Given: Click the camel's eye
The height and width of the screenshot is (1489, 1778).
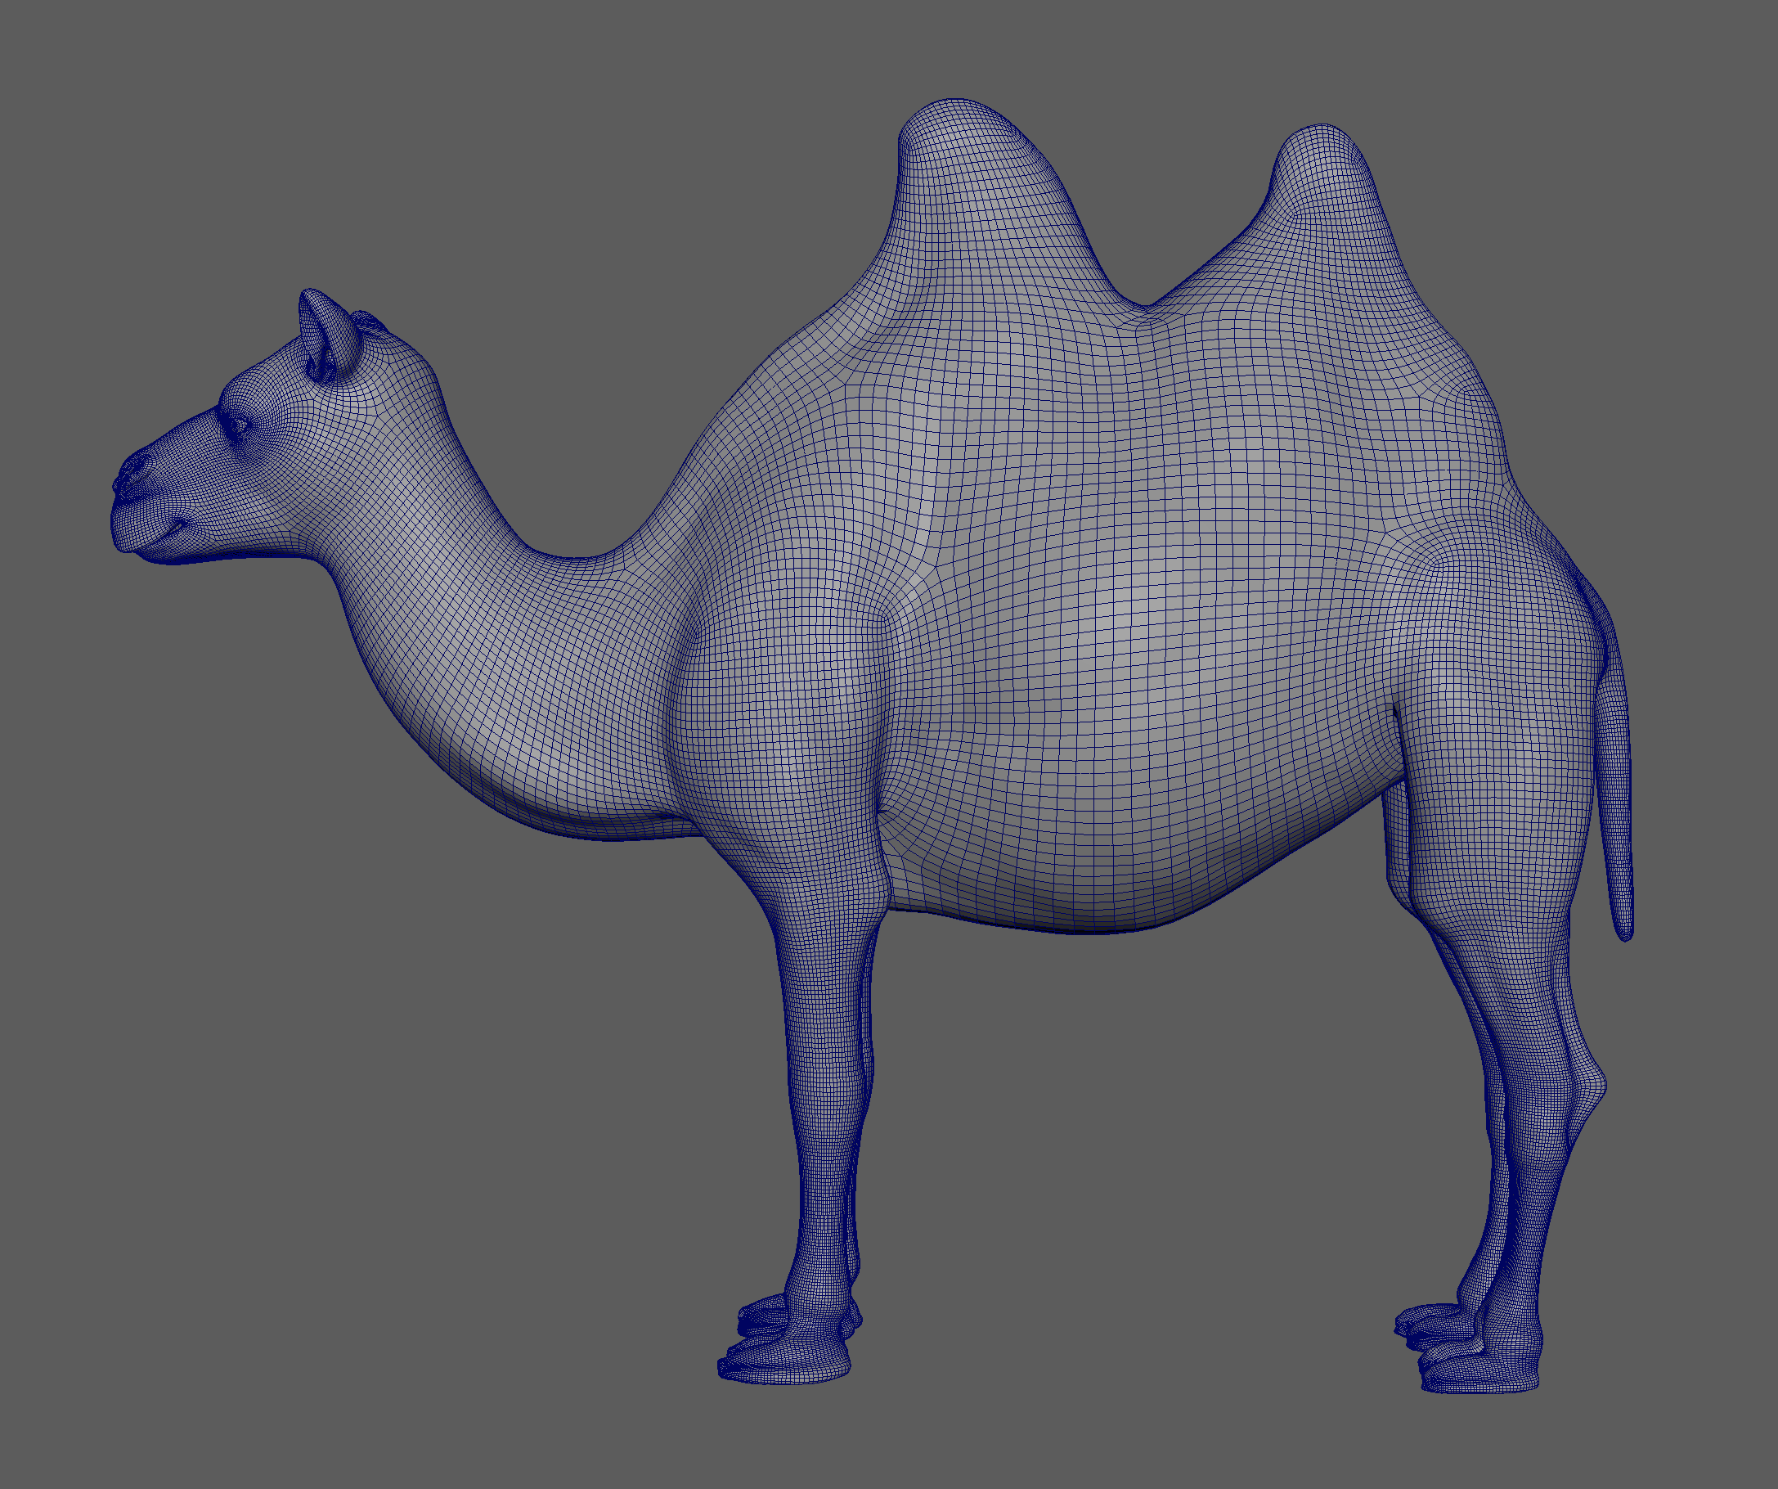Looking at the screenshot, I should [x=238, y=427].
